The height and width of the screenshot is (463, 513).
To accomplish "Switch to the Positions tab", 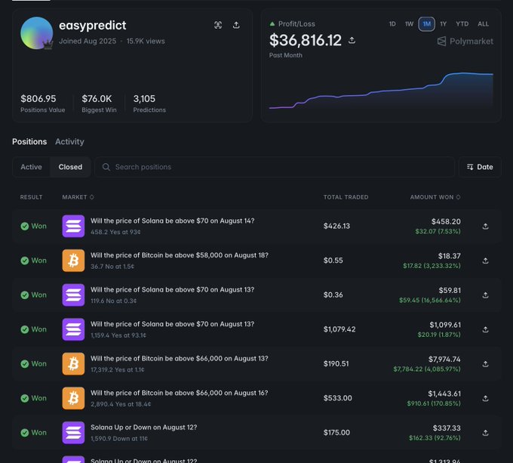I will click(29, 142).
